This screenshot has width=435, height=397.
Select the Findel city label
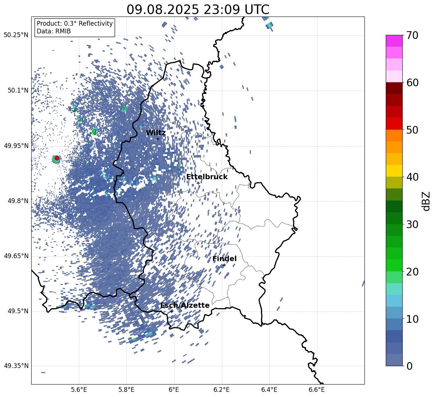click(x=224, y=259)
